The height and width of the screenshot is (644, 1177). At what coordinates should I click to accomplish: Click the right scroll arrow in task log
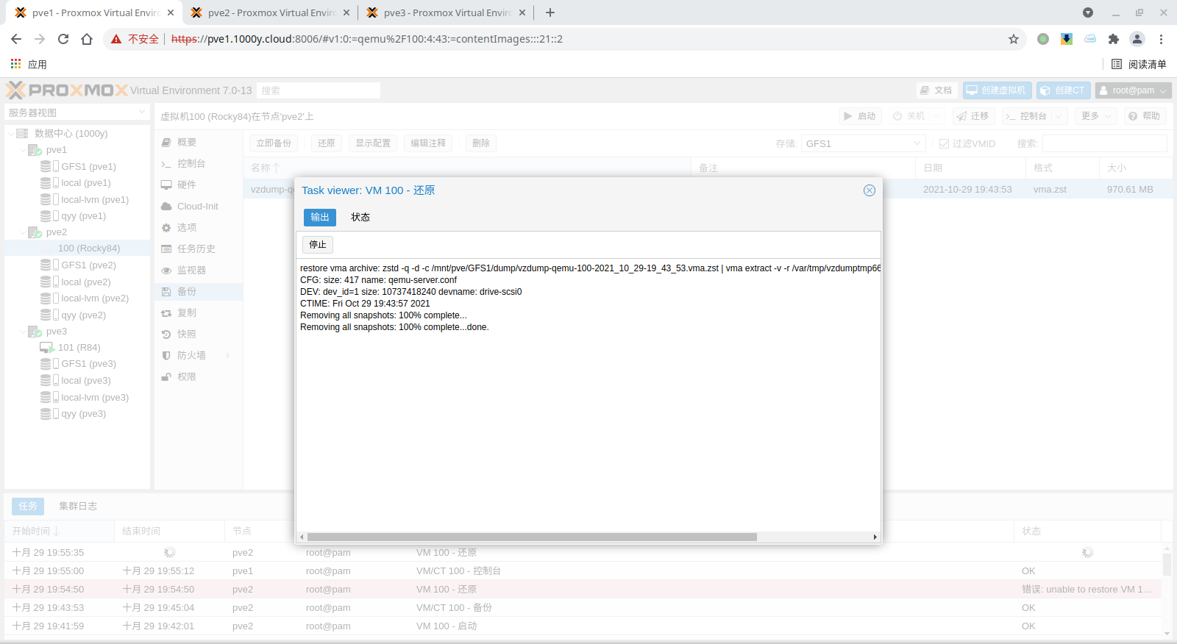click(x=875, y=537)
